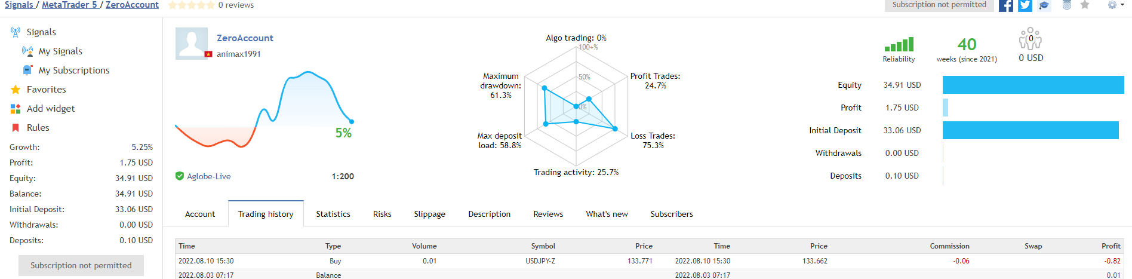1132x279 pixels.
Task: Open the Risks tab
Action: [382, 214]
